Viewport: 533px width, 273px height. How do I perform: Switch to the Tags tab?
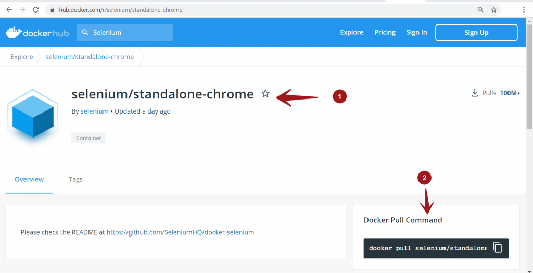(x=75, y=179)
